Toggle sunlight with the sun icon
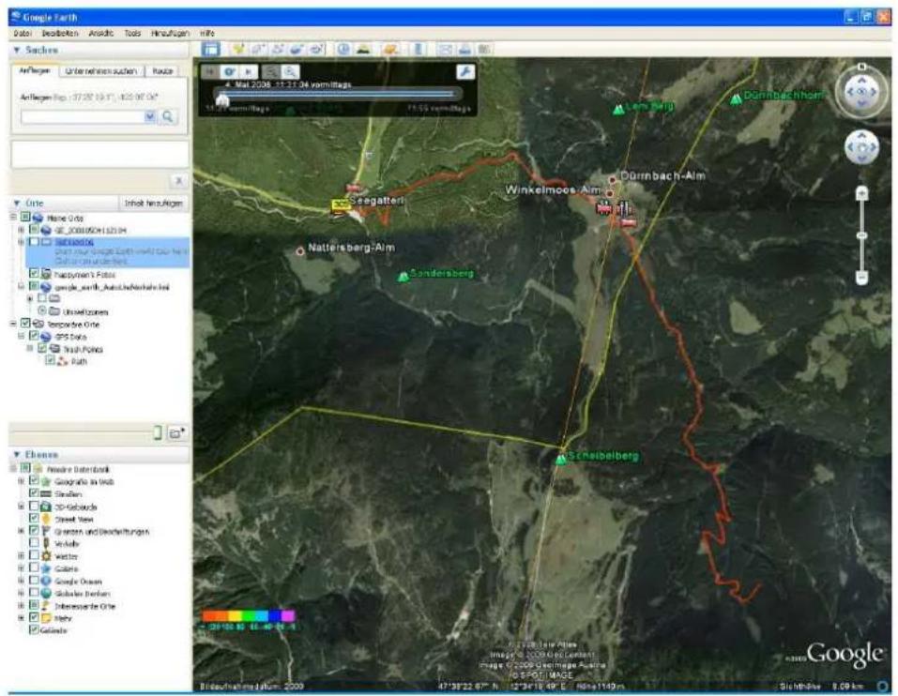 click(x=363, y=49)
